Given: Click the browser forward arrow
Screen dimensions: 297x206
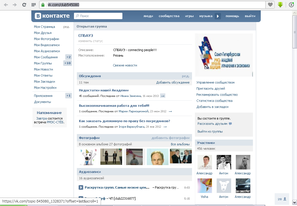Looking at the screenshot, I should (15, 5).
